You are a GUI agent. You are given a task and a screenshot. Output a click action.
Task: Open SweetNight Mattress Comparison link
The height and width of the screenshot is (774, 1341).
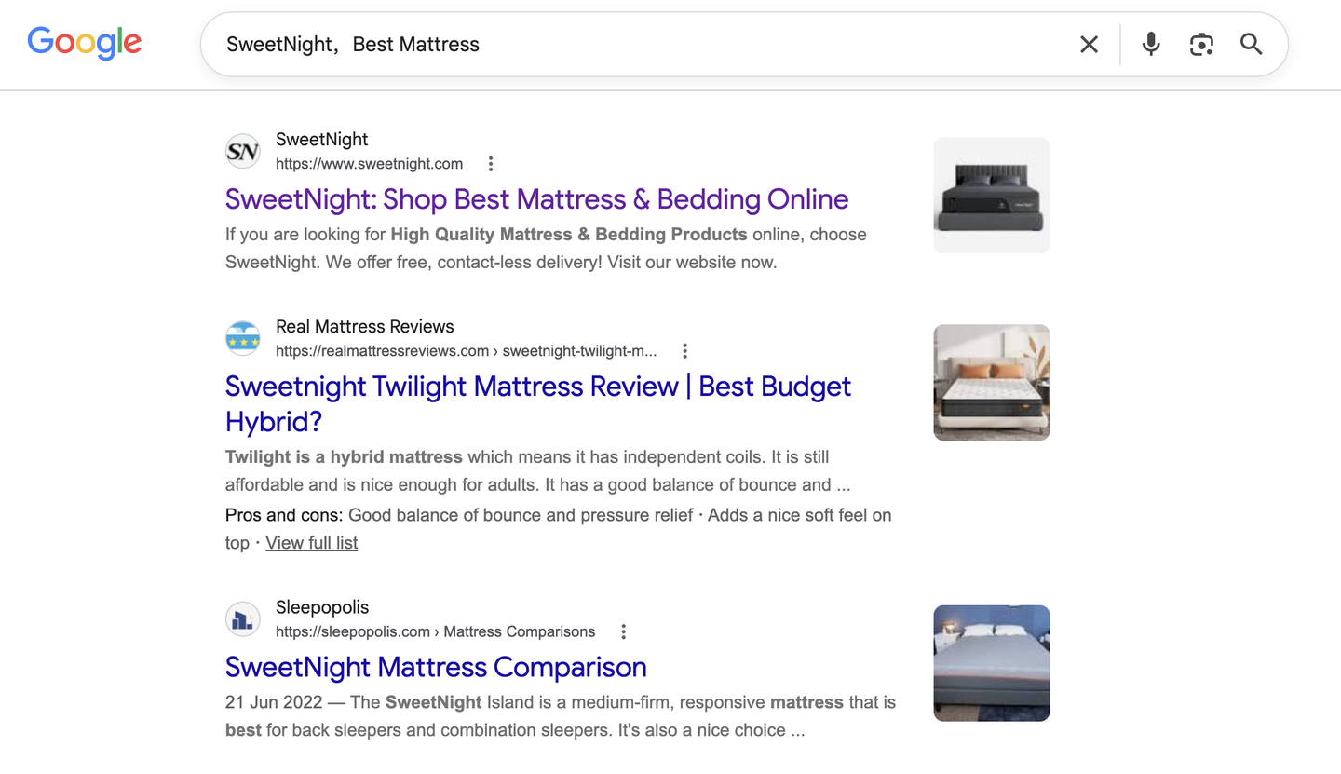[436, 667]
